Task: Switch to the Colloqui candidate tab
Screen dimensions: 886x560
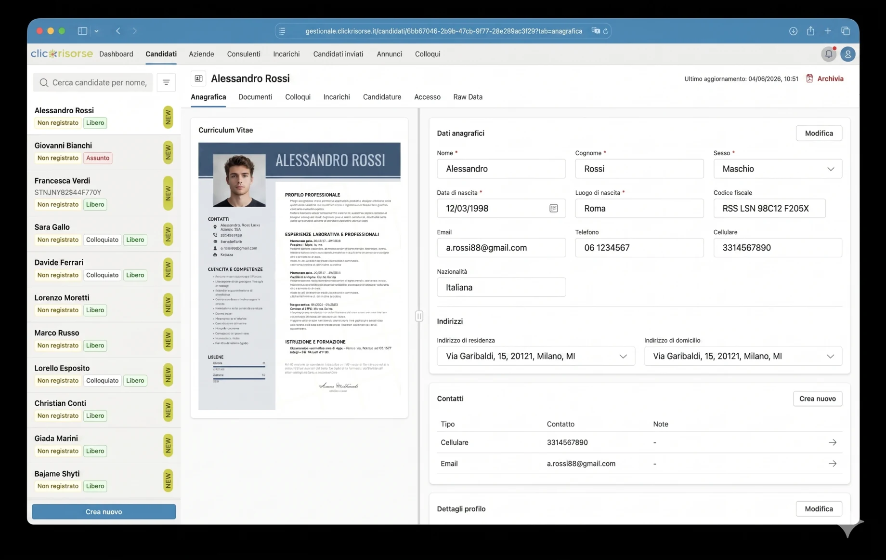Action: 298,97
